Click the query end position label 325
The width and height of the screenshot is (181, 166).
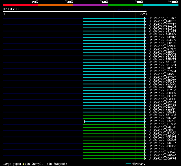(143, 14)
